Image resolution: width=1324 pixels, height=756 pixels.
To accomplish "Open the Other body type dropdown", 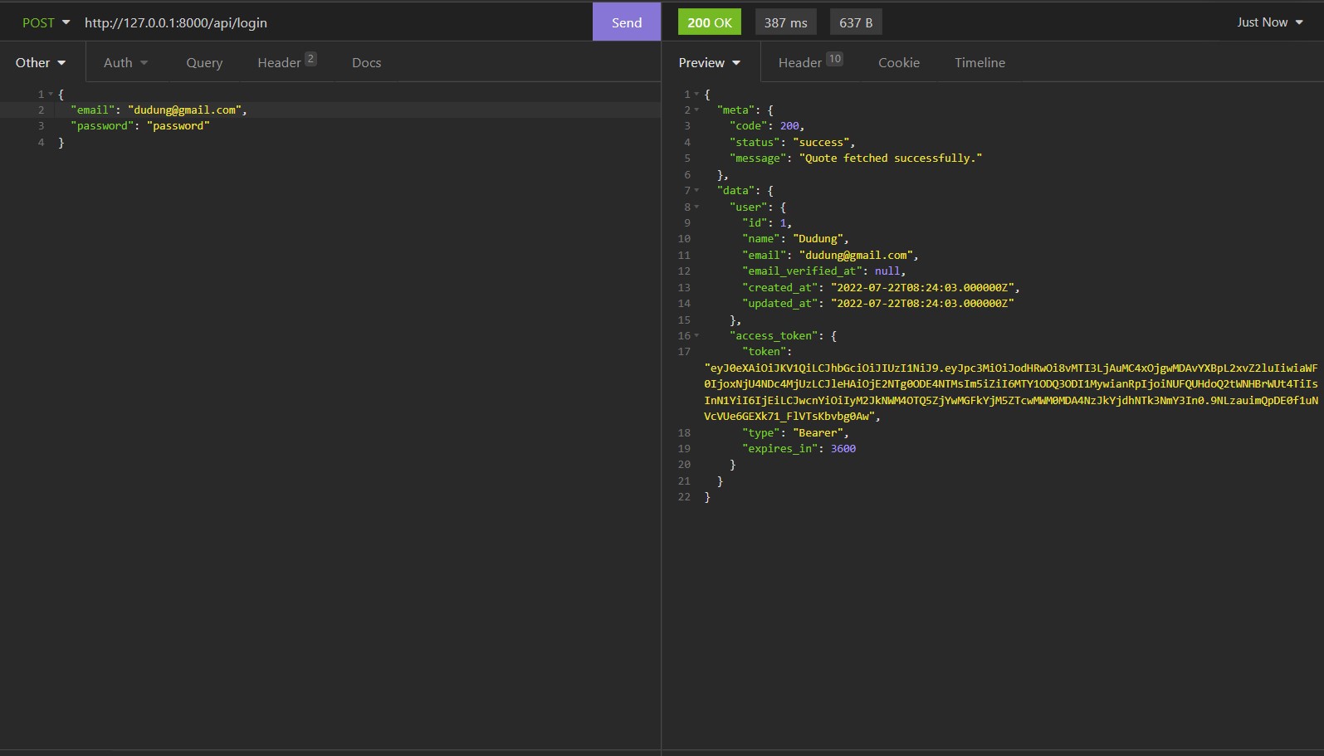I will [41, 63].
